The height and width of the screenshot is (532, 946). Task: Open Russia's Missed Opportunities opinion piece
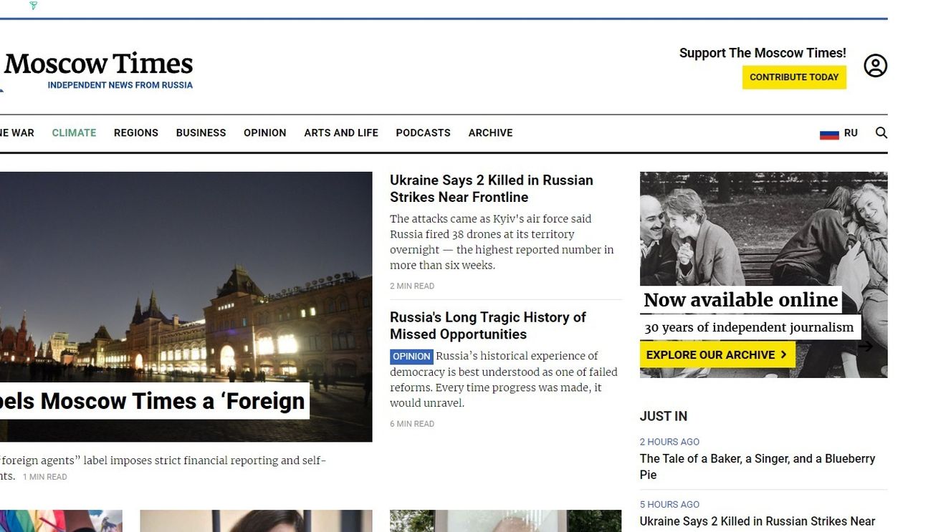pyautogui.click(x=487, y=326)
